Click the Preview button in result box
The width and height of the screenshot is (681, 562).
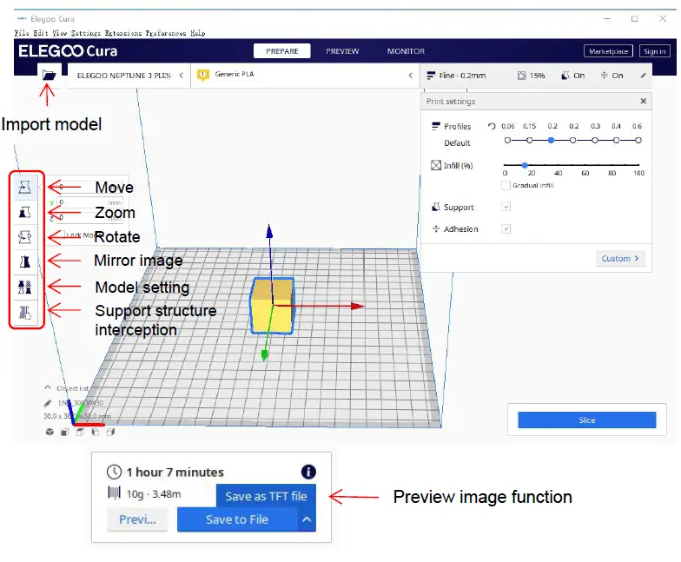click(x=137, y=519)
